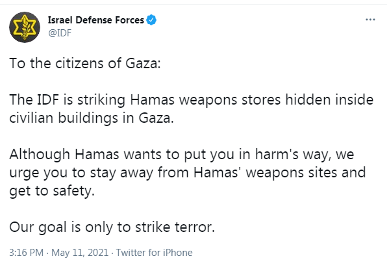Viewport: 387px width, 267px height.
Task: Click the words "hidden inside"
Action: click(x=329, y=100)
